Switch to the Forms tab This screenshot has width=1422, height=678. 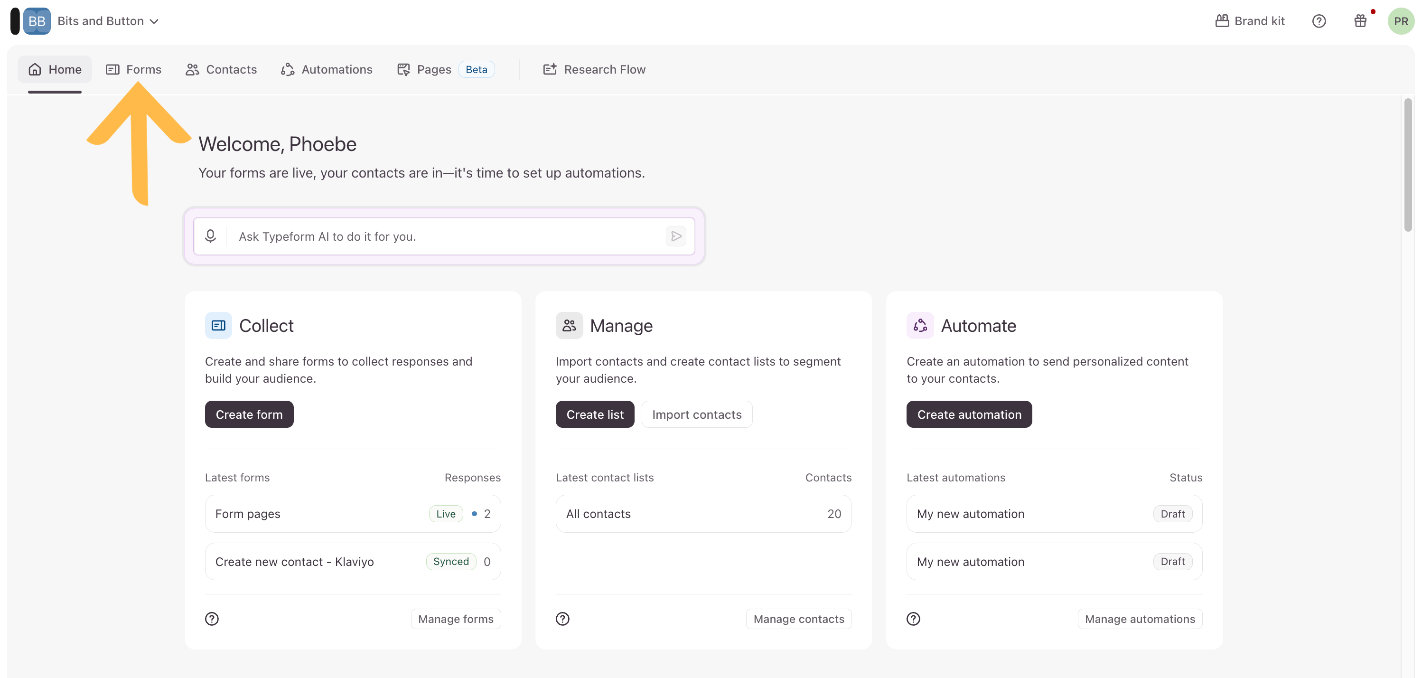133,69
